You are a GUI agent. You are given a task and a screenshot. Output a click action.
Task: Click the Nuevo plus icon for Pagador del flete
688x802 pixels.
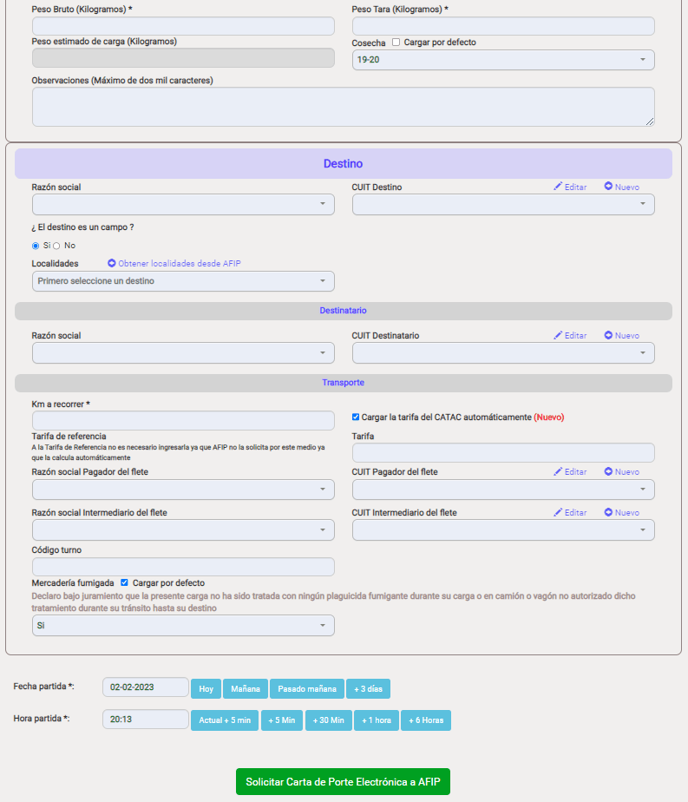(608, 471)
